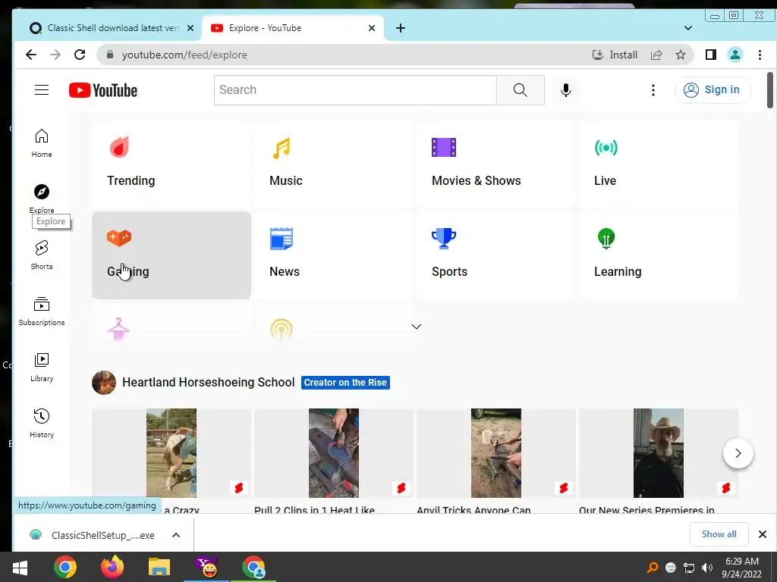Toggle the Chrome side panel icon
The width and height of the screenshot is (777, 582).
[x=710, y=55]
